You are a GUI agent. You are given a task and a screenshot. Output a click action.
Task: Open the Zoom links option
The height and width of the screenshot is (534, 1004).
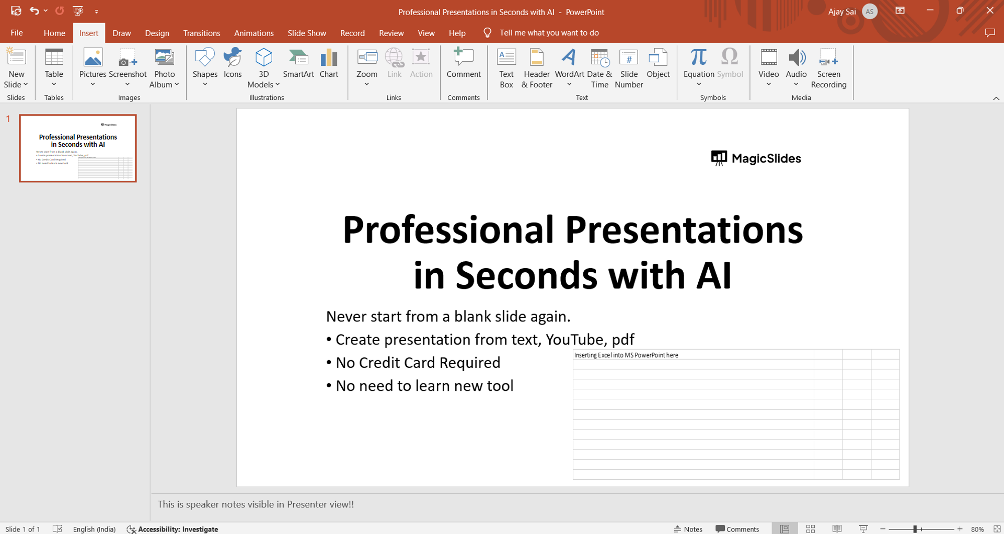pyautogui.click(x=367, y=68)
